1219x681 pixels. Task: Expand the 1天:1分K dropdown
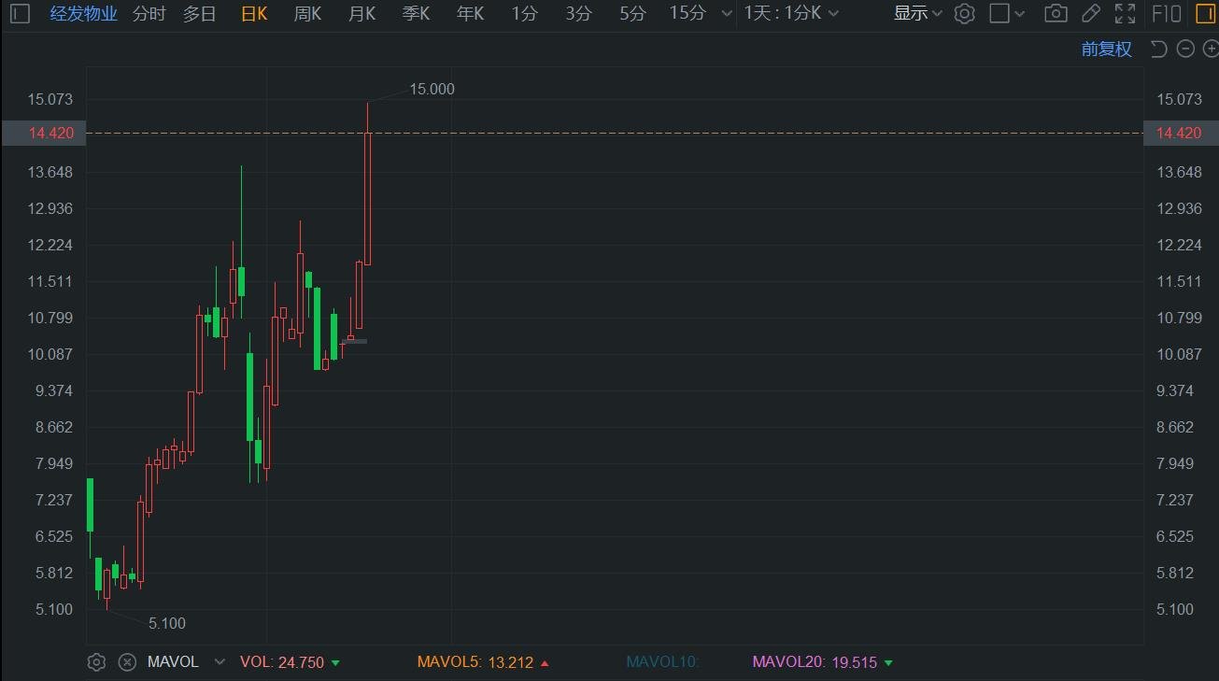tap(791, 14)
